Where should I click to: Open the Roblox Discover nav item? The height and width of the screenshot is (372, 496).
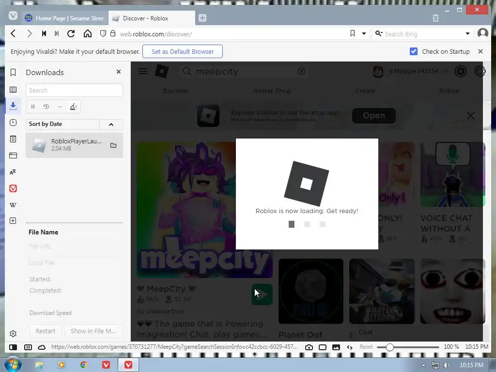tap(176, 91)
